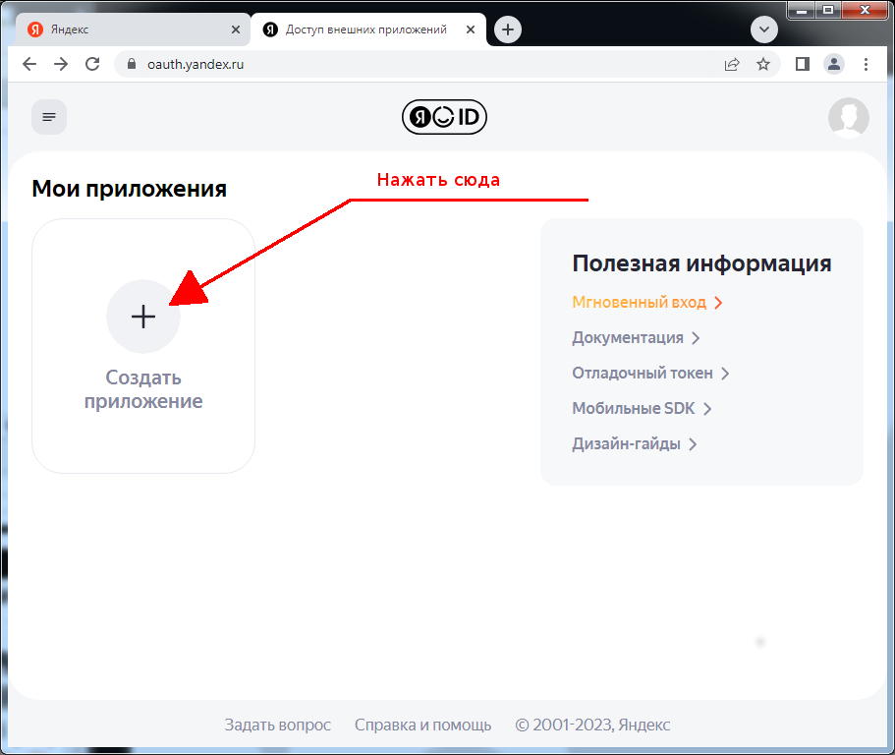Select the Доступ внешних приложений tab
The height and width of the screenshot is (755, 895).
(368, 29)
